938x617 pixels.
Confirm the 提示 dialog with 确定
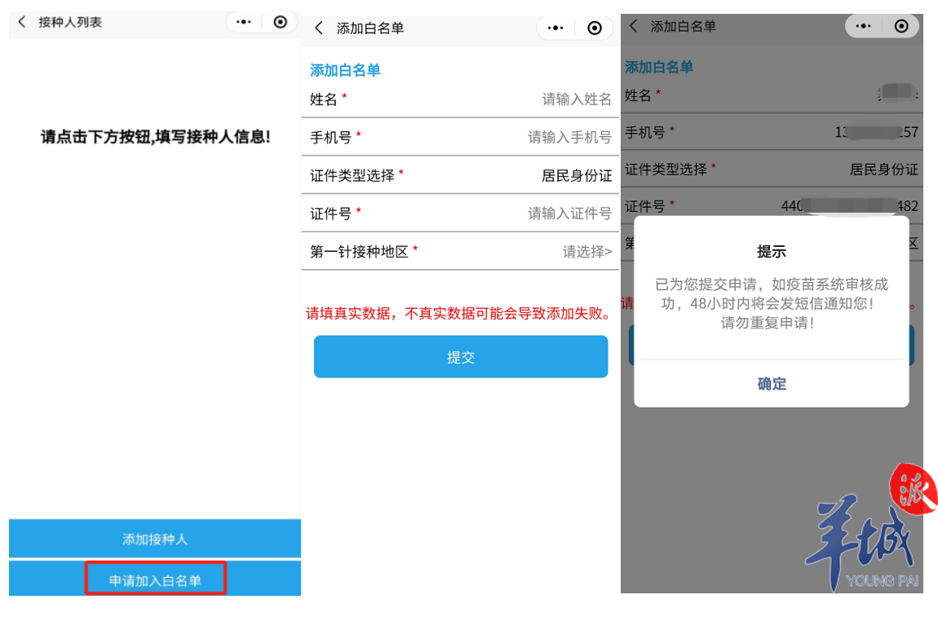(771, 383)
